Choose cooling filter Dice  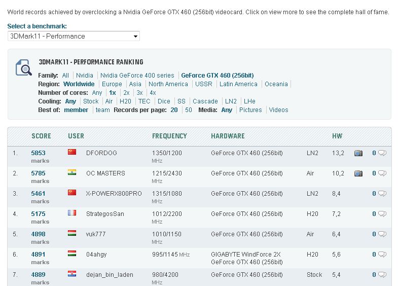click(164, 101)
